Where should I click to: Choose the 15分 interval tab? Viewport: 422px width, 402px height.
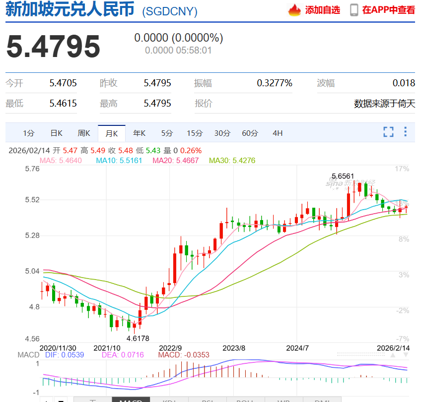point(195,133)
